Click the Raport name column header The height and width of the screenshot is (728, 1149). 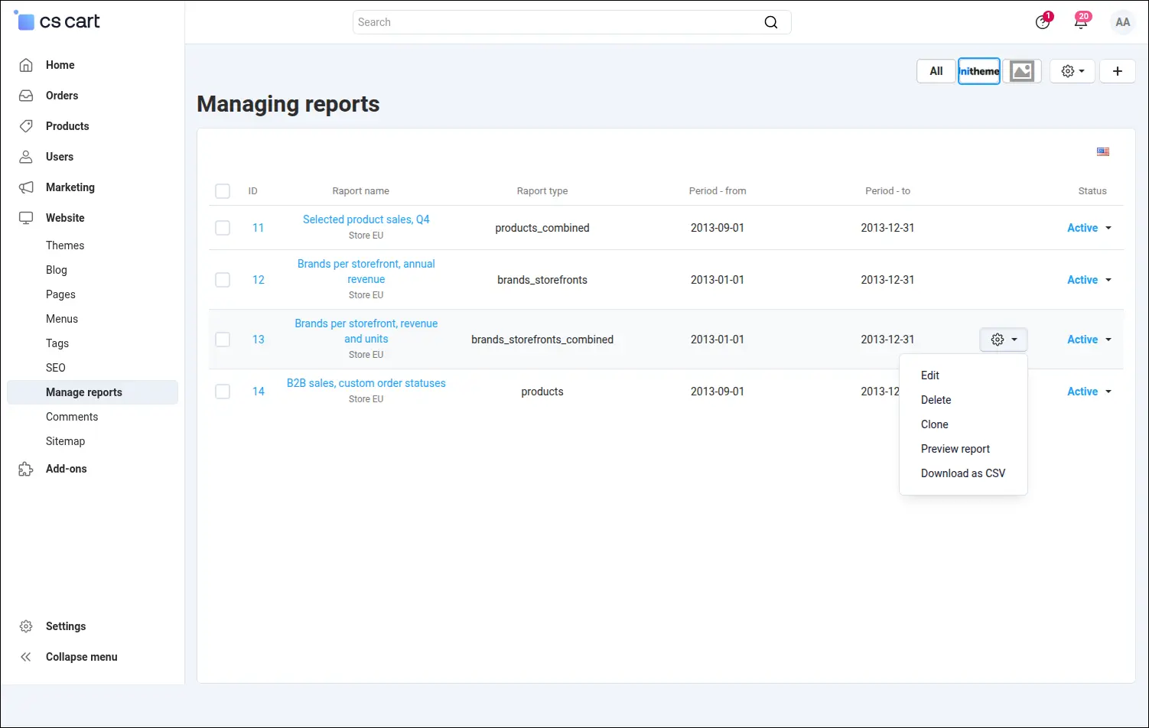pos(360,191)
